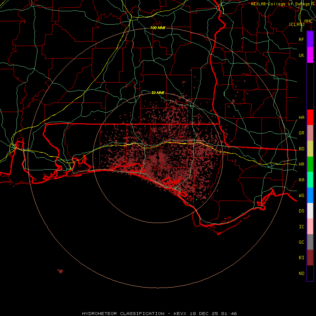
Task: Click the BI dark-red legend swatch
Action: 310,258
